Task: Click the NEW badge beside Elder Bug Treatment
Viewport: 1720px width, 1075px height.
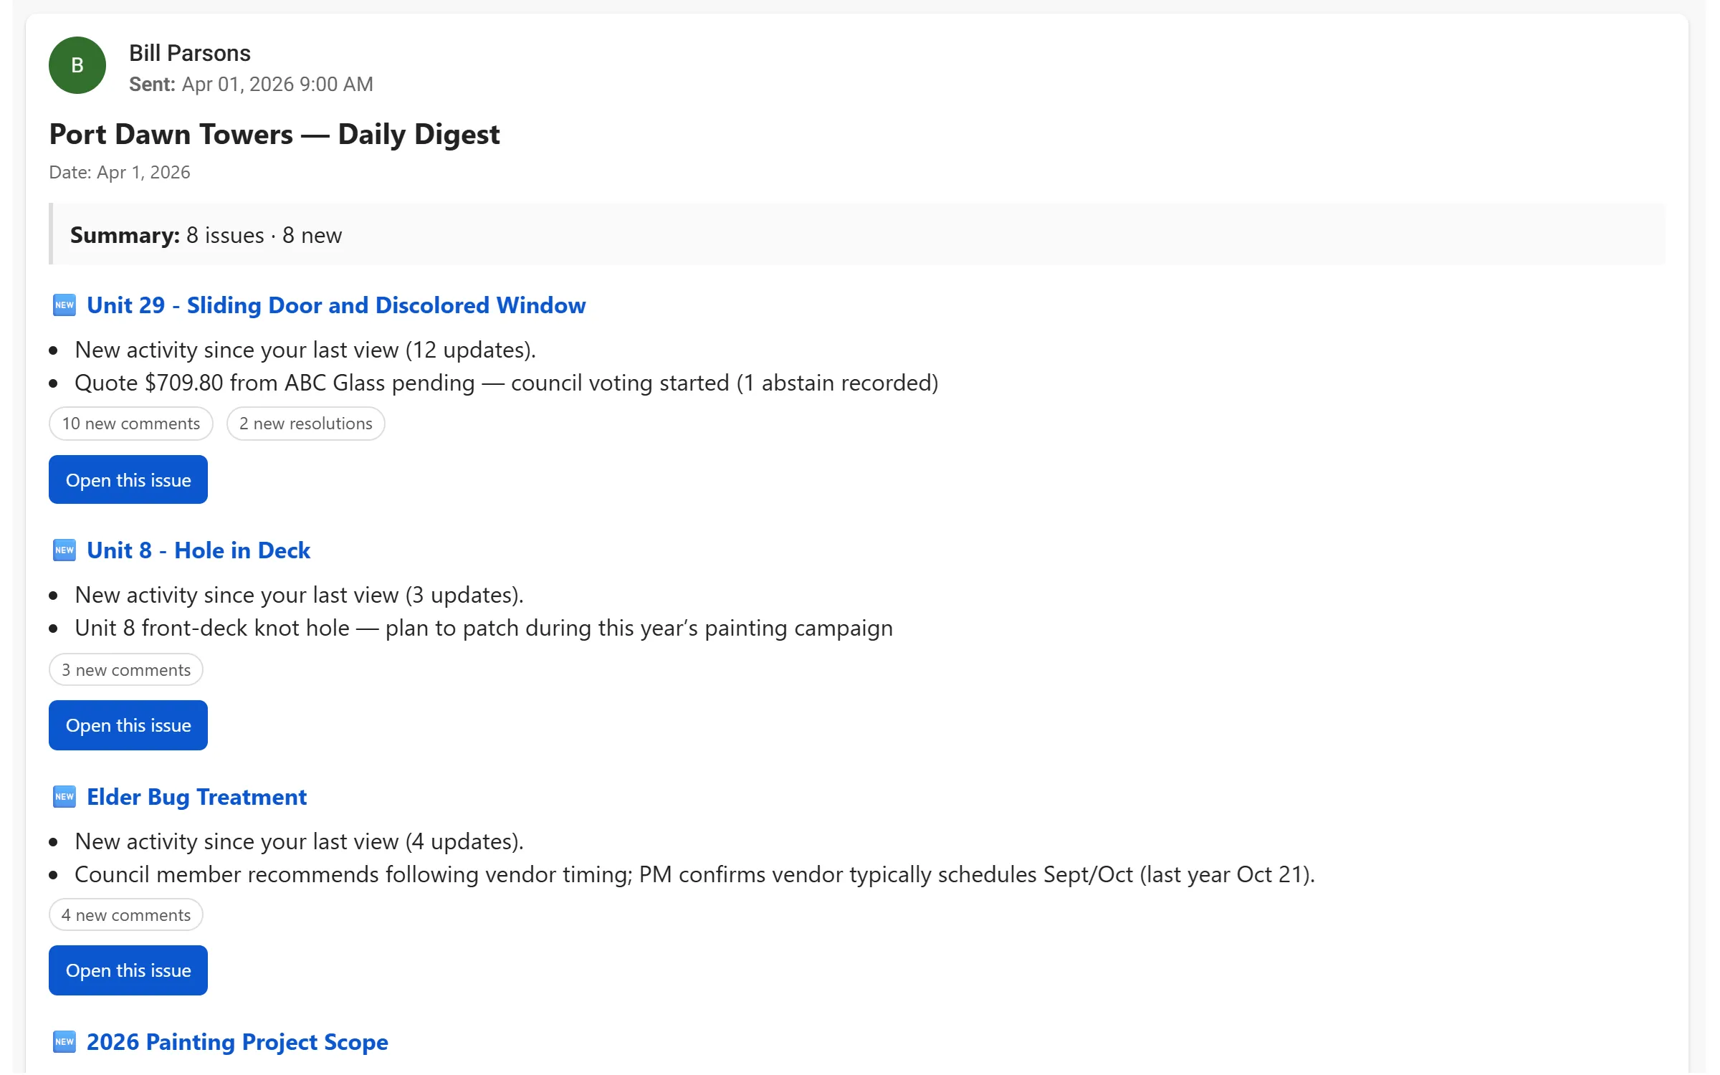Action: 64,797
